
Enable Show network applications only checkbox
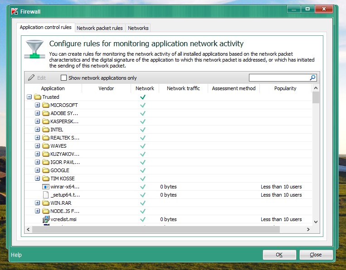(x=63, y=77)
